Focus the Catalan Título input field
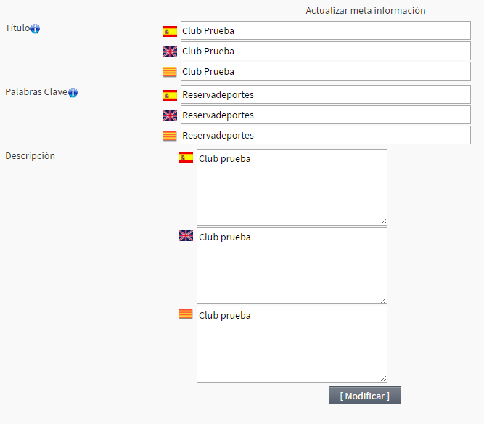Screen dimensions: 484x424 click(326, 71)
